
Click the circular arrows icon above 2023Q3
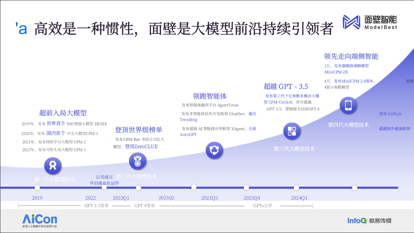tap(214, 151)
